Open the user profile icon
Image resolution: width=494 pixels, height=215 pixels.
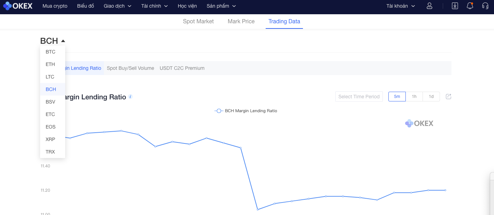click(x=430, y=6)
